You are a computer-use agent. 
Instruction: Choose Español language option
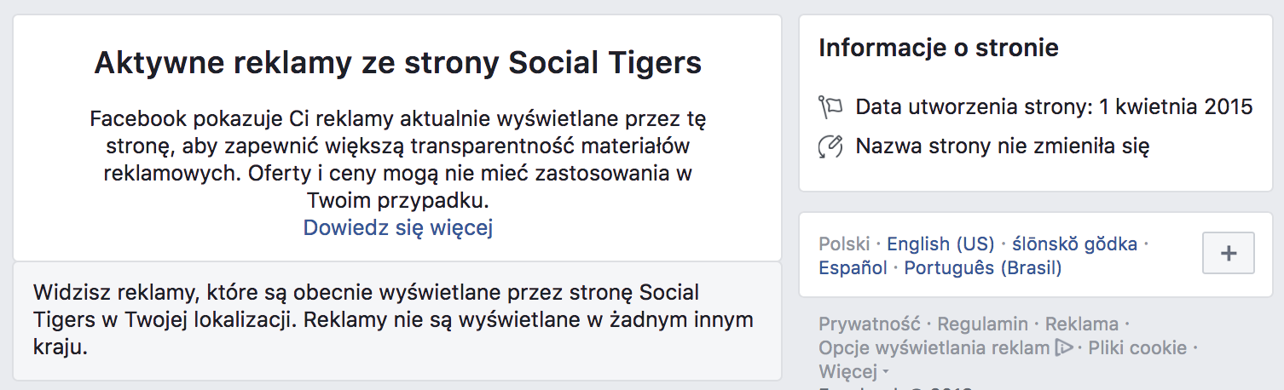pyautogui.click(x=853, y=267)
